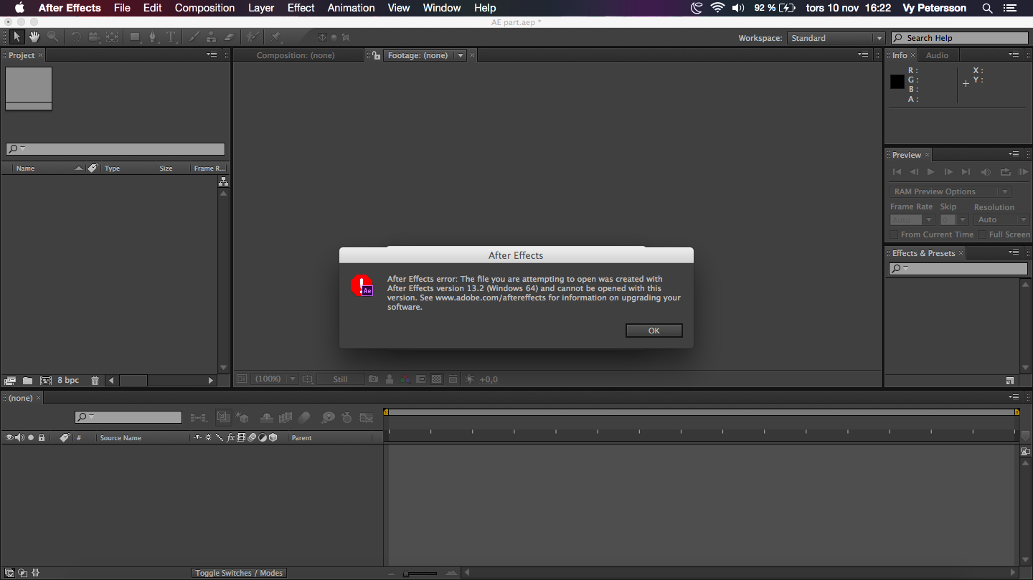Click the Search Help field
Viewport: 1033px width, 580px height.
[x=959, y=38]
